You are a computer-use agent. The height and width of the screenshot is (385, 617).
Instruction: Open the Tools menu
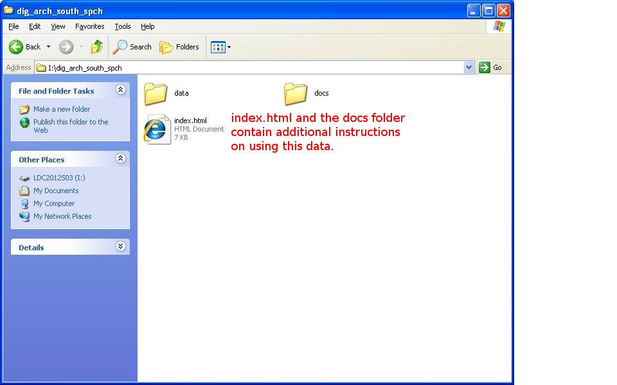(122, 26)
